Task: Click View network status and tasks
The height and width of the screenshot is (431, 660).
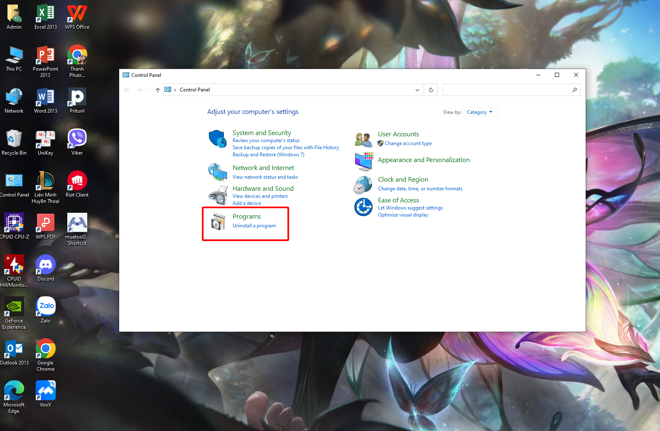Action: pos(265,177)
